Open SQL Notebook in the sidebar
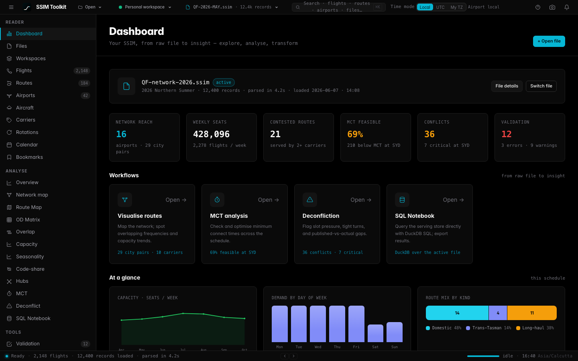The width and height of the screenshot is (578, 361). pos(48,318)
